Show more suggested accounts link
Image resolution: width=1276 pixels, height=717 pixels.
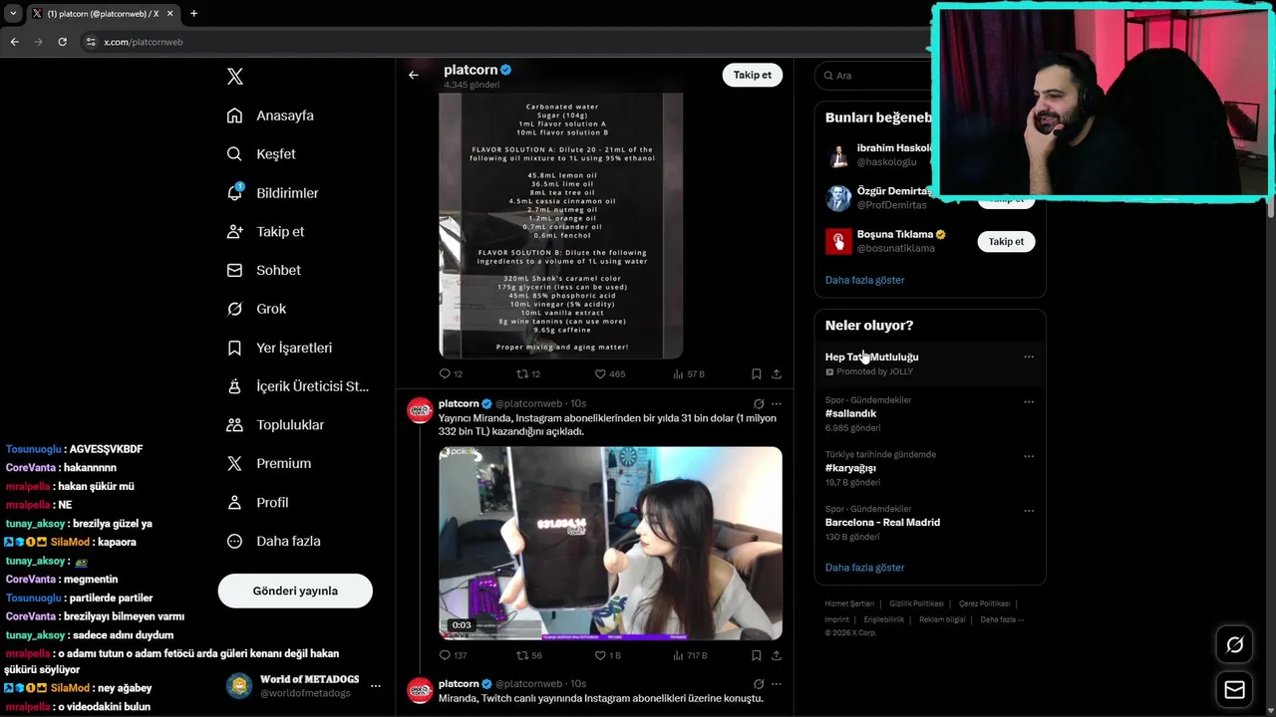click(864, 280)
